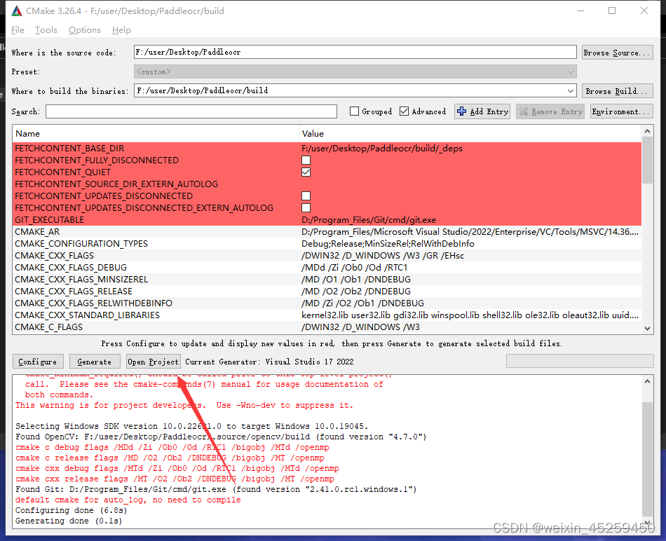Open the Help menu

click(x=121, y=29)
